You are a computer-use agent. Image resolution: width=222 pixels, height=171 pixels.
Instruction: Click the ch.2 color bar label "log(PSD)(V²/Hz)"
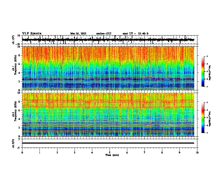pos(210,119)
